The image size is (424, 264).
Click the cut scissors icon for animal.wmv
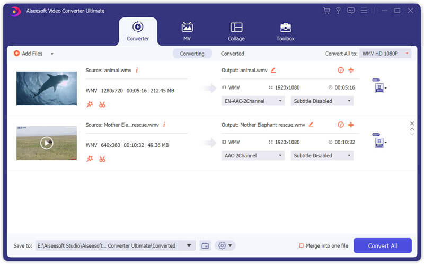coord(102,104)
